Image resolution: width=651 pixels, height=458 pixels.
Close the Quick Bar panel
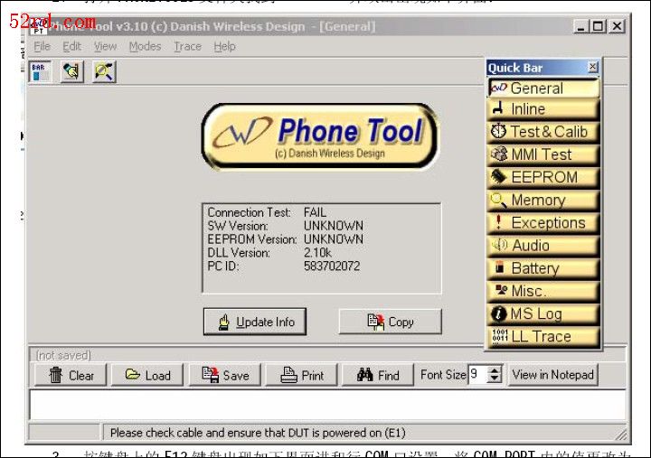(x=593, y=67)
